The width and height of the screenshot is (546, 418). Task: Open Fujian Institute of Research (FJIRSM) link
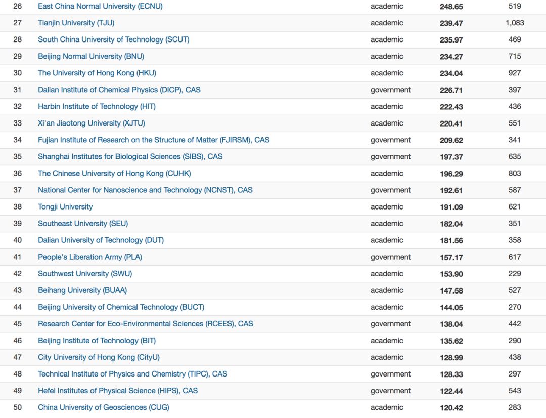coord(154,140)
